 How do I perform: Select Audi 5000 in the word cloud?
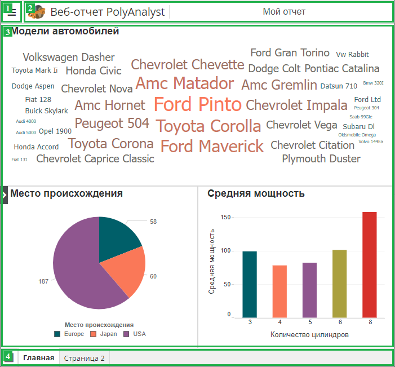coord(26,132)
